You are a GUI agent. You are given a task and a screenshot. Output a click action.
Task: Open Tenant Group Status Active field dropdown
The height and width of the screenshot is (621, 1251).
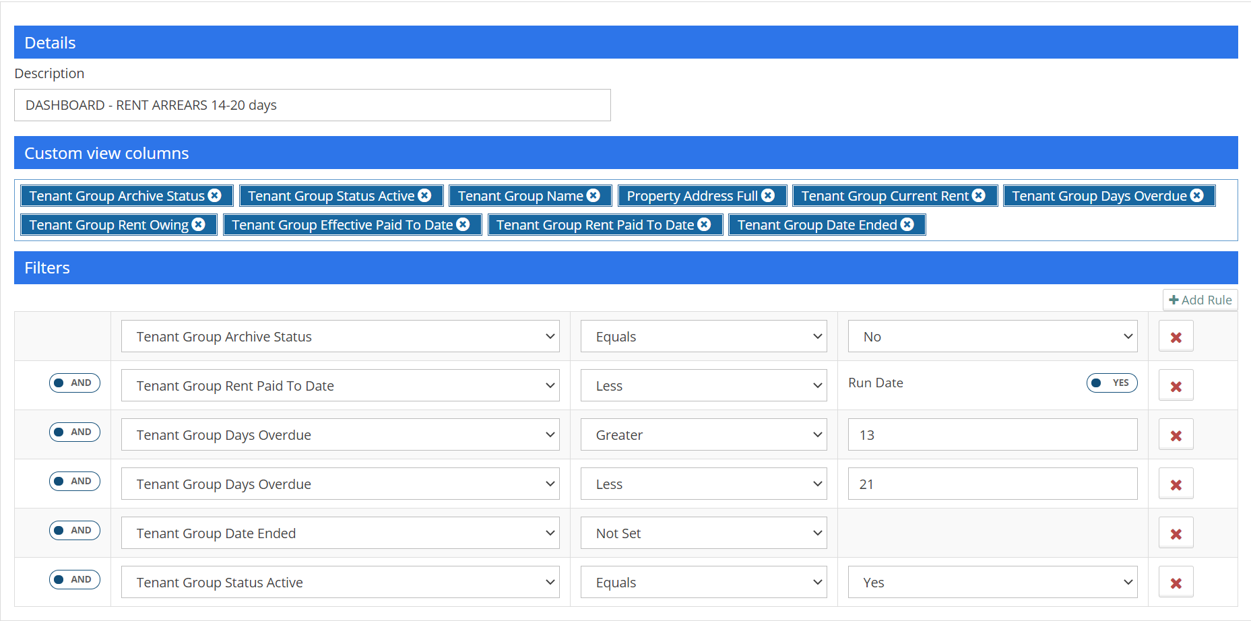[340, 582]
